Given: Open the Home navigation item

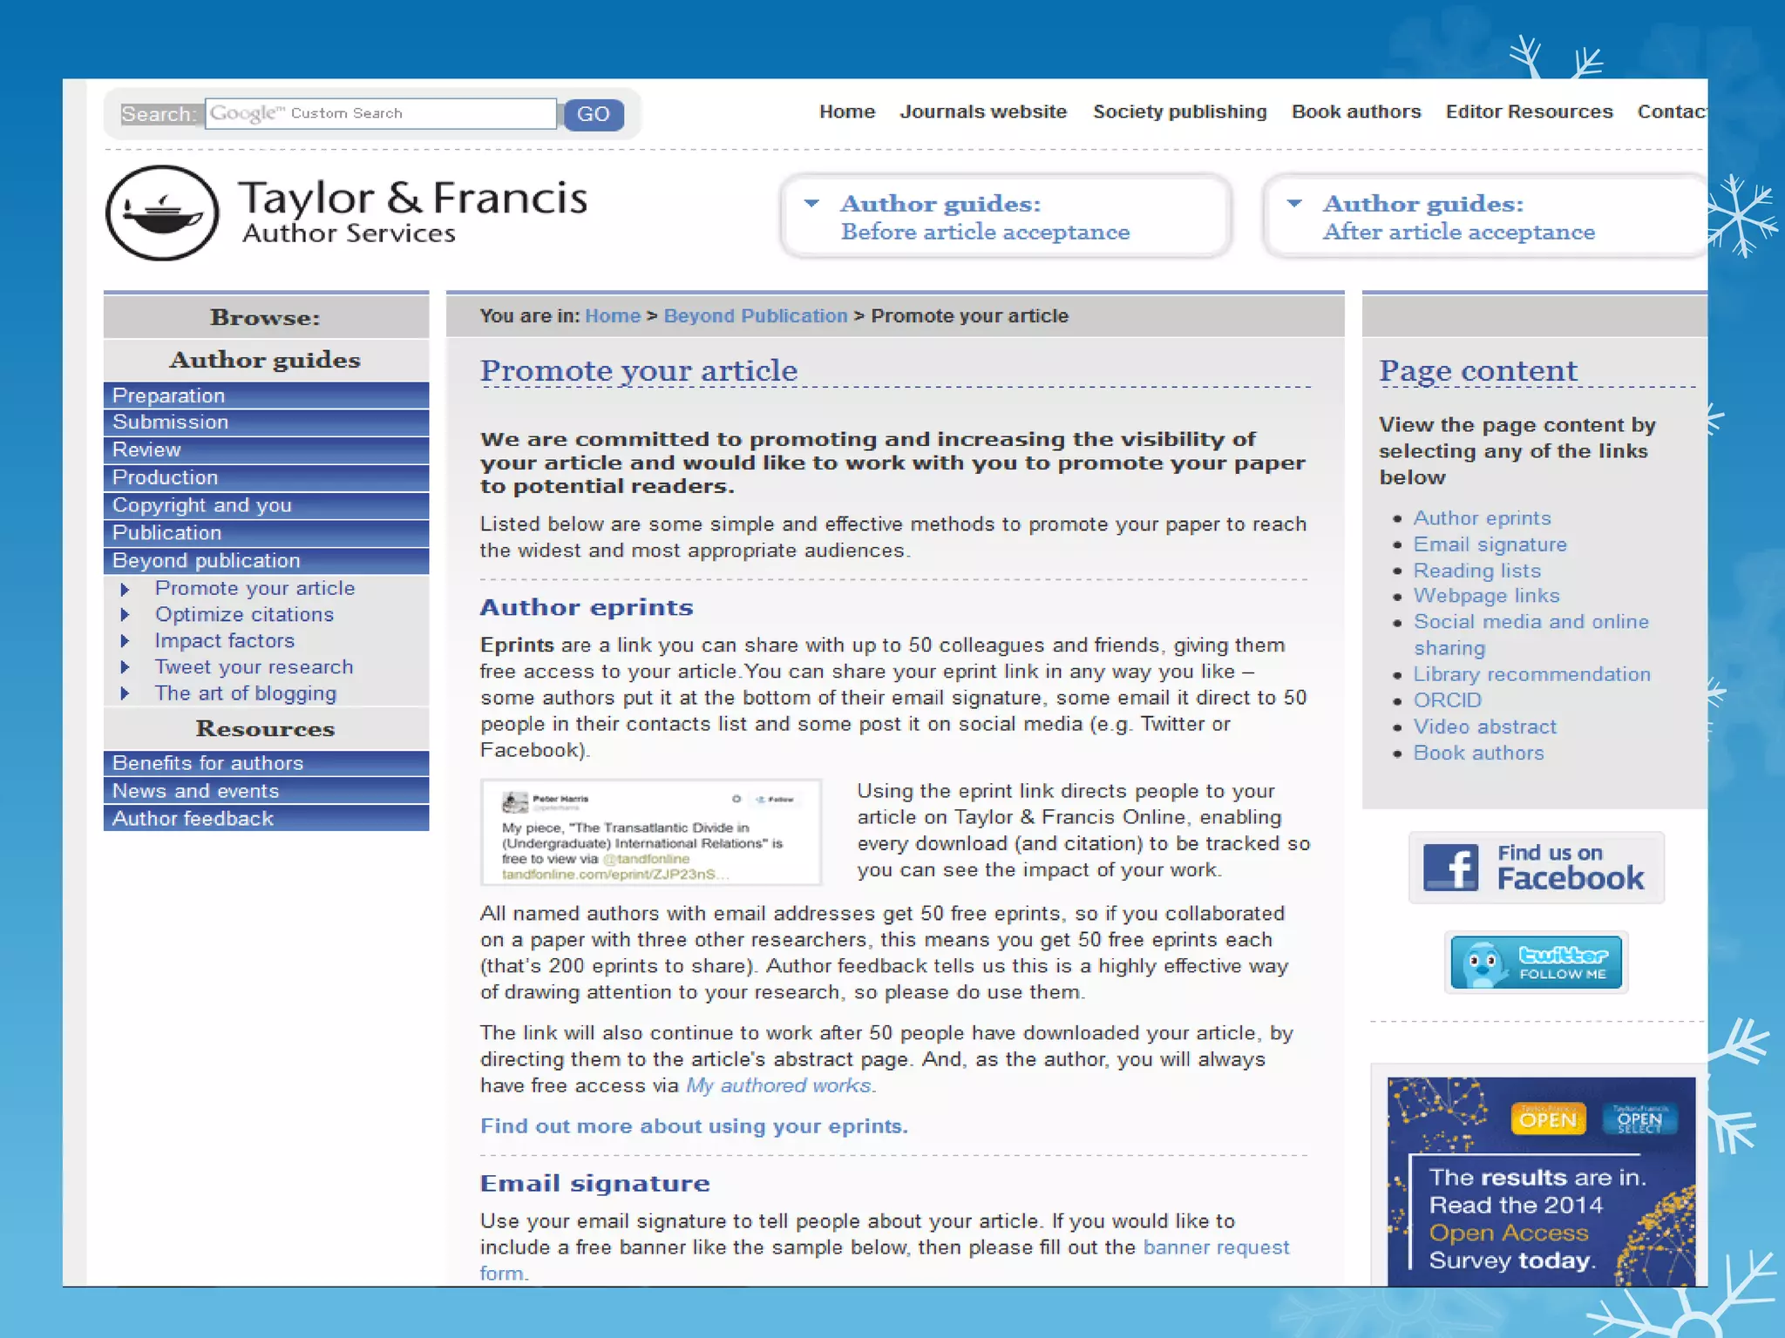Looking at the screenshot, I should point(846,111).
